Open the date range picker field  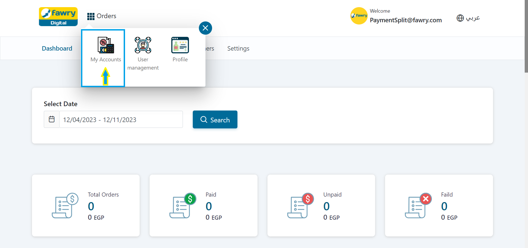(121, 119)
